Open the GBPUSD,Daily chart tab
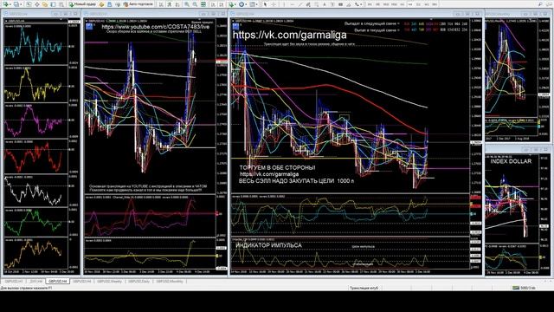Screen dimensions: 554x312 [x=138, y=281]
